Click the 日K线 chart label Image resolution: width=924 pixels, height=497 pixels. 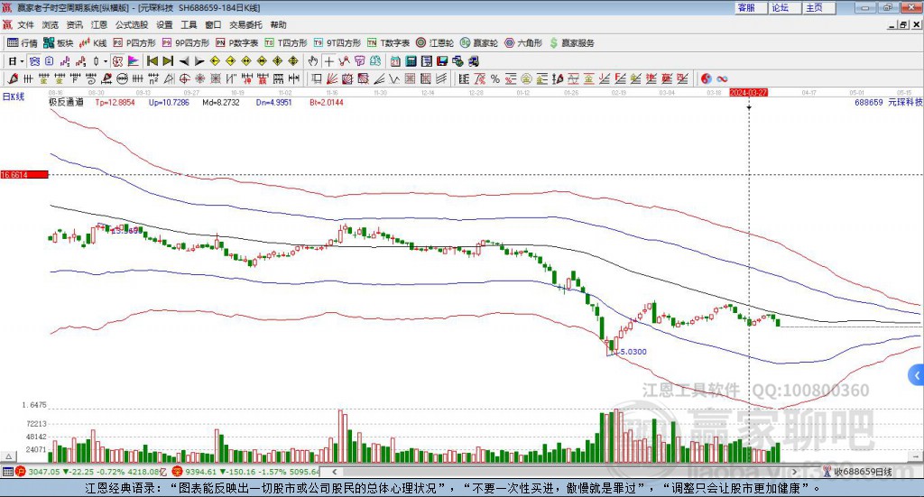point(14,97)
